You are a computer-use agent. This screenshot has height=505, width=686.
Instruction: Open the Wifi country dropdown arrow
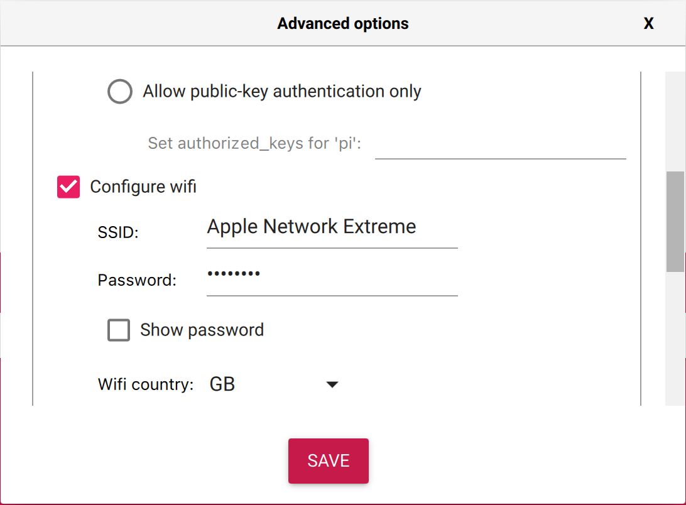point(332,384)
